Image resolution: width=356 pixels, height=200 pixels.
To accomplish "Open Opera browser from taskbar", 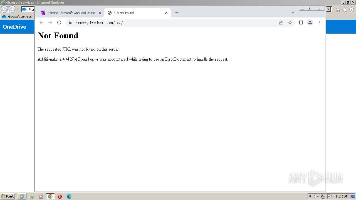I will coord(60,196).
